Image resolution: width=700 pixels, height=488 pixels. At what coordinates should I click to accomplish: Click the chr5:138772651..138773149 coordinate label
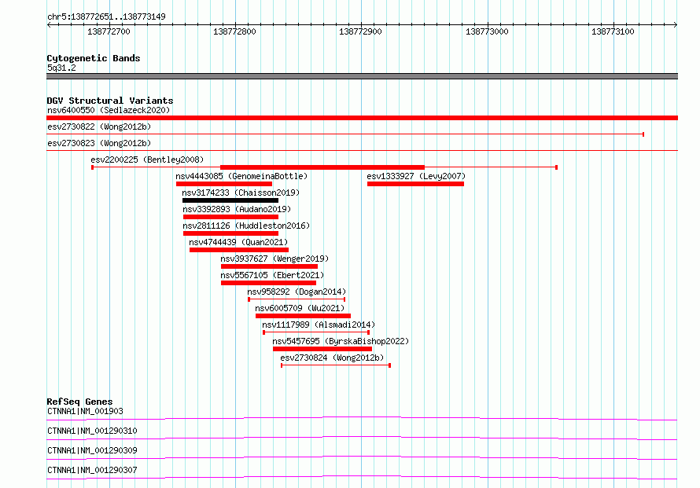tap(106, 17)
